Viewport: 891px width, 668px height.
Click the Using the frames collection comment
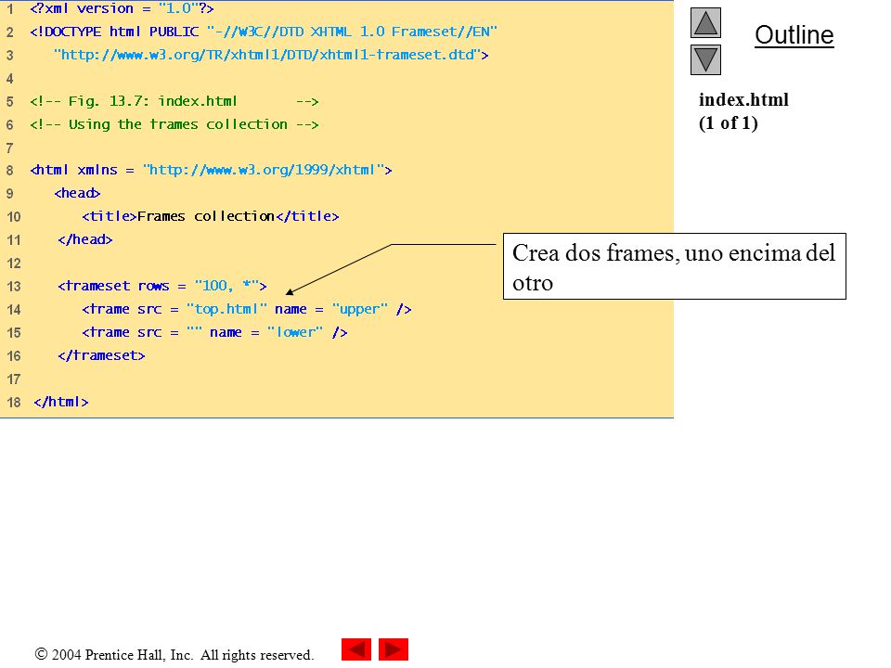(174, 124)
